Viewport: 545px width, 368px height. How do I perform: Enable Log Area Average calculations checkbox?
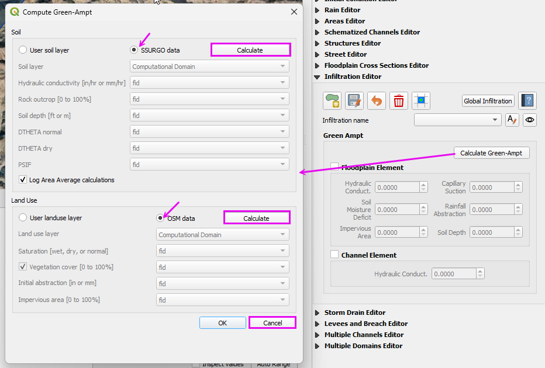tap(23, 180)
